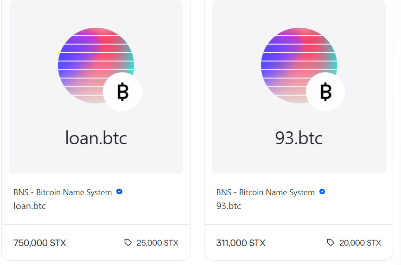This screenshot has width=401, height=265.
Task: Select the small loan.btc name under the collection
Action: [x=30, y=206]
